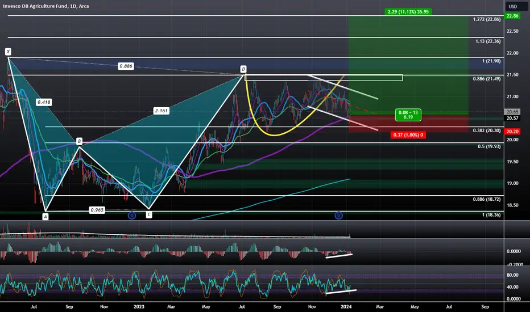This screenshot has width=530, height=312.
Task: Click the 2.161 ratio label
Action: pos(162,111)
